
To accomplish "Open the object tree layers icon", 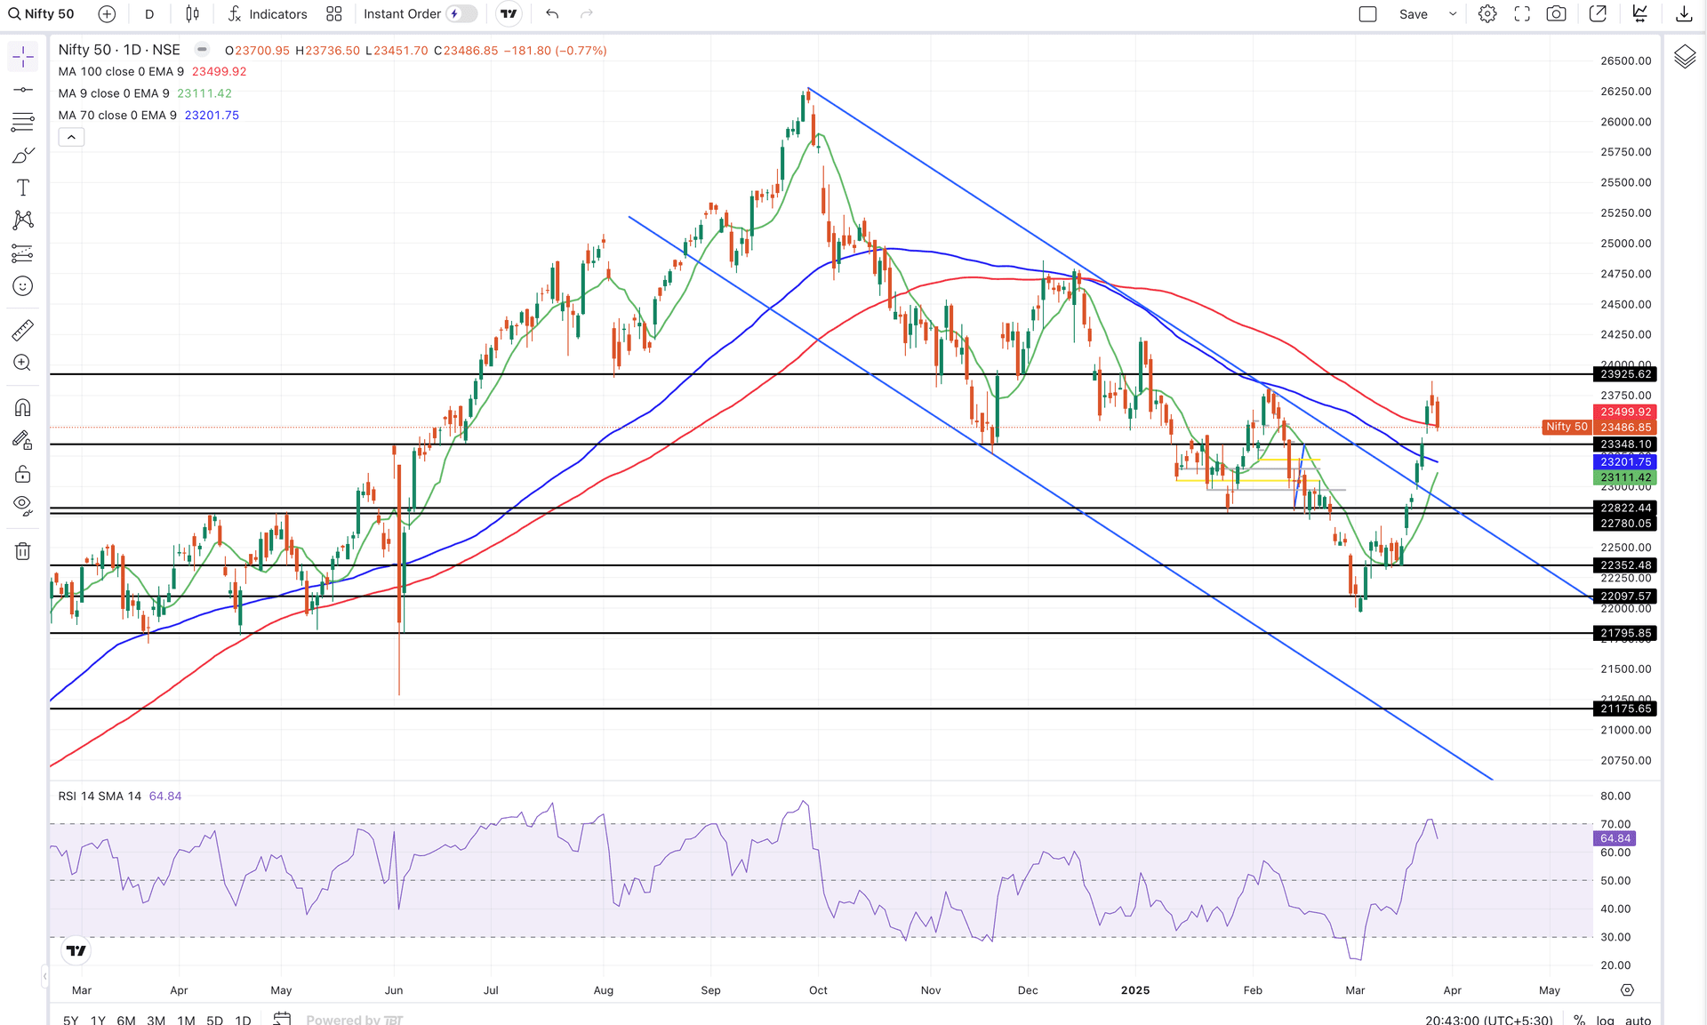I will click(x=1685, y=58).
